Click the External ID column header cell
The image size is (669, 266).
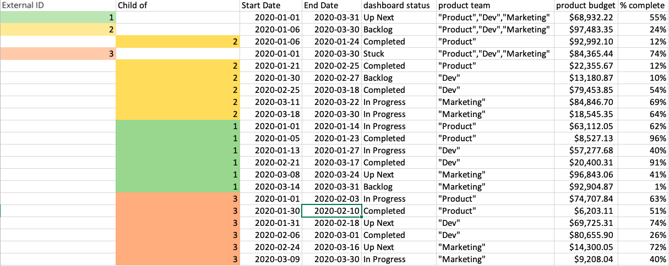coord(58,5)
